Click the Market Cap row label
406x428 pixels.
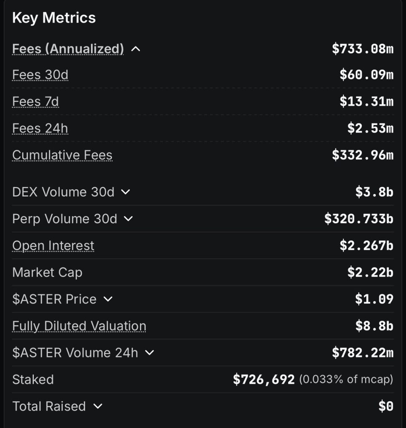point(47,272)
